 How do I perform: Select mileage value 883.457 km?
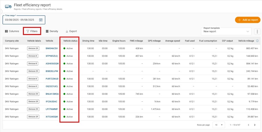coord(252,48)
